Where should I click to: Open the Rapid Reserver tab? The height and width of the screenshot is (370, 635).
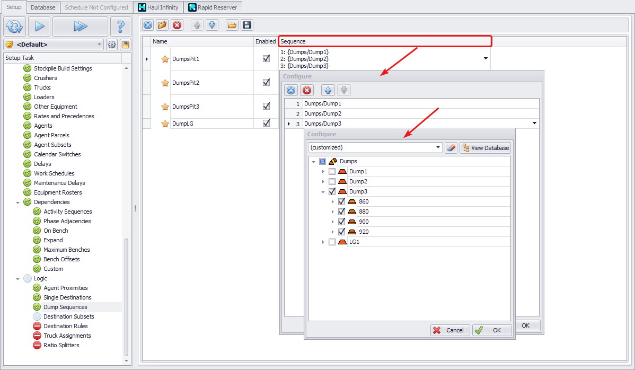coord(213,7)
